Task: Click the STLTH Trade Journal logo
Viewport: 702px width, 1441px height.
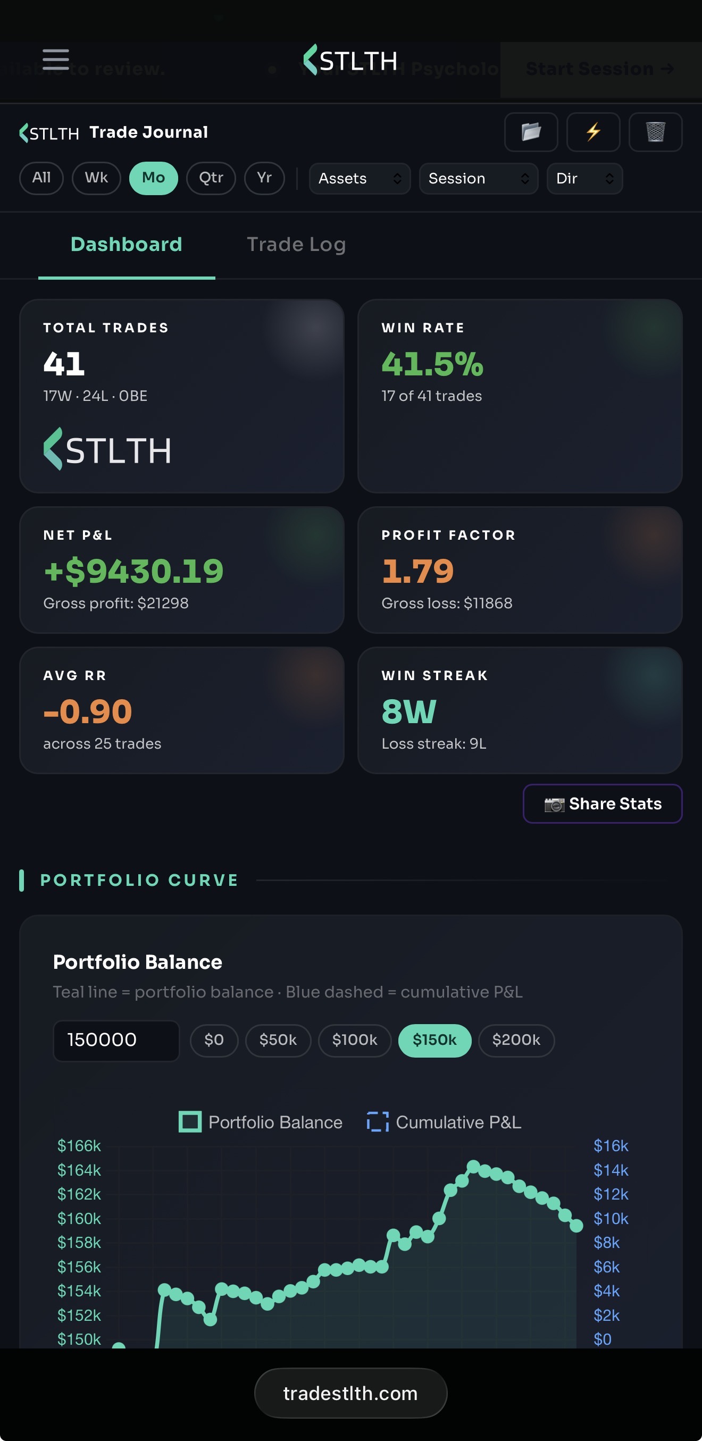Action: point(49,133)
